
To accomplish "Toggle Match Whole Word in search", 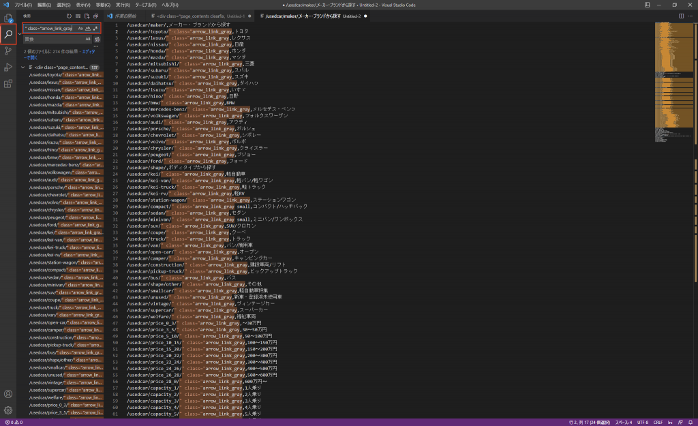I will pos(88,29).
